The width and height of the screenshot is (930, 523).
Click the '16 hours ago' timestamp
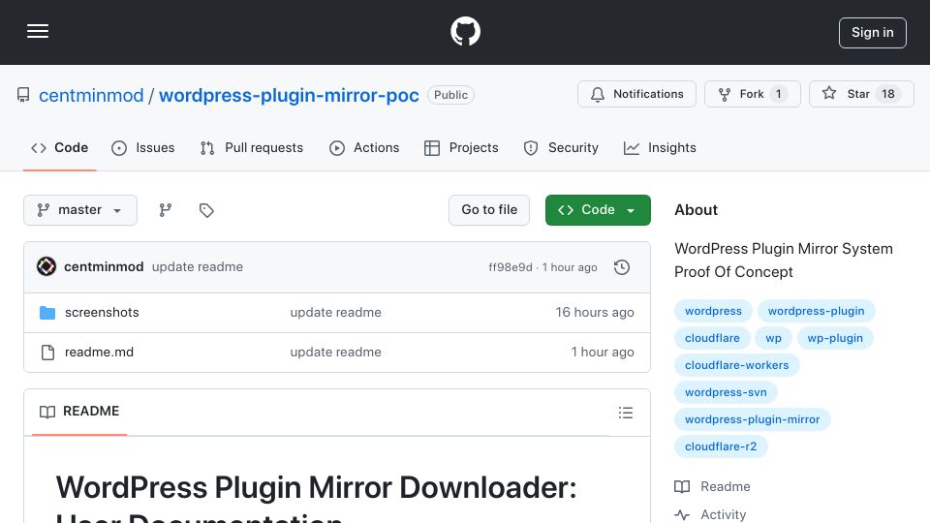tap(594, 313)
